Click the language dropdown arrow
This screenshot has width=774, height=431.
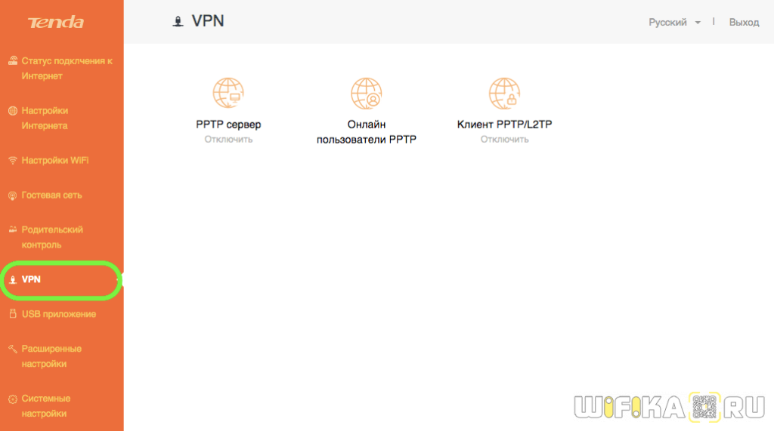[x=698, y=23]
